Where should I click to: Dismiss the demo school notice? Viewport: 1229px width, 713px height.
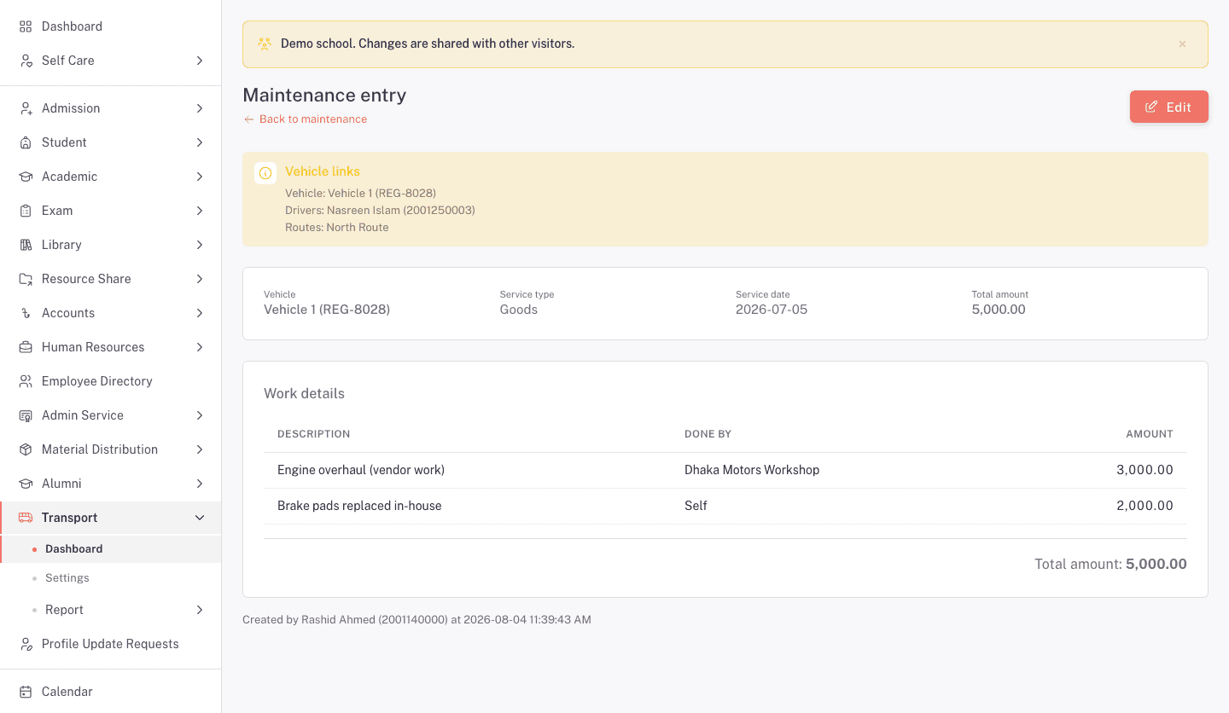[x=1182, y=43]
